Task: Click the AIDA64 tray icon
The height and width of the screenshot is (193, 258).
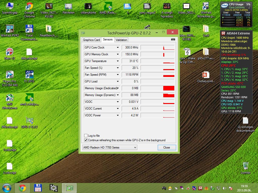Action: (x=200, y=188)
